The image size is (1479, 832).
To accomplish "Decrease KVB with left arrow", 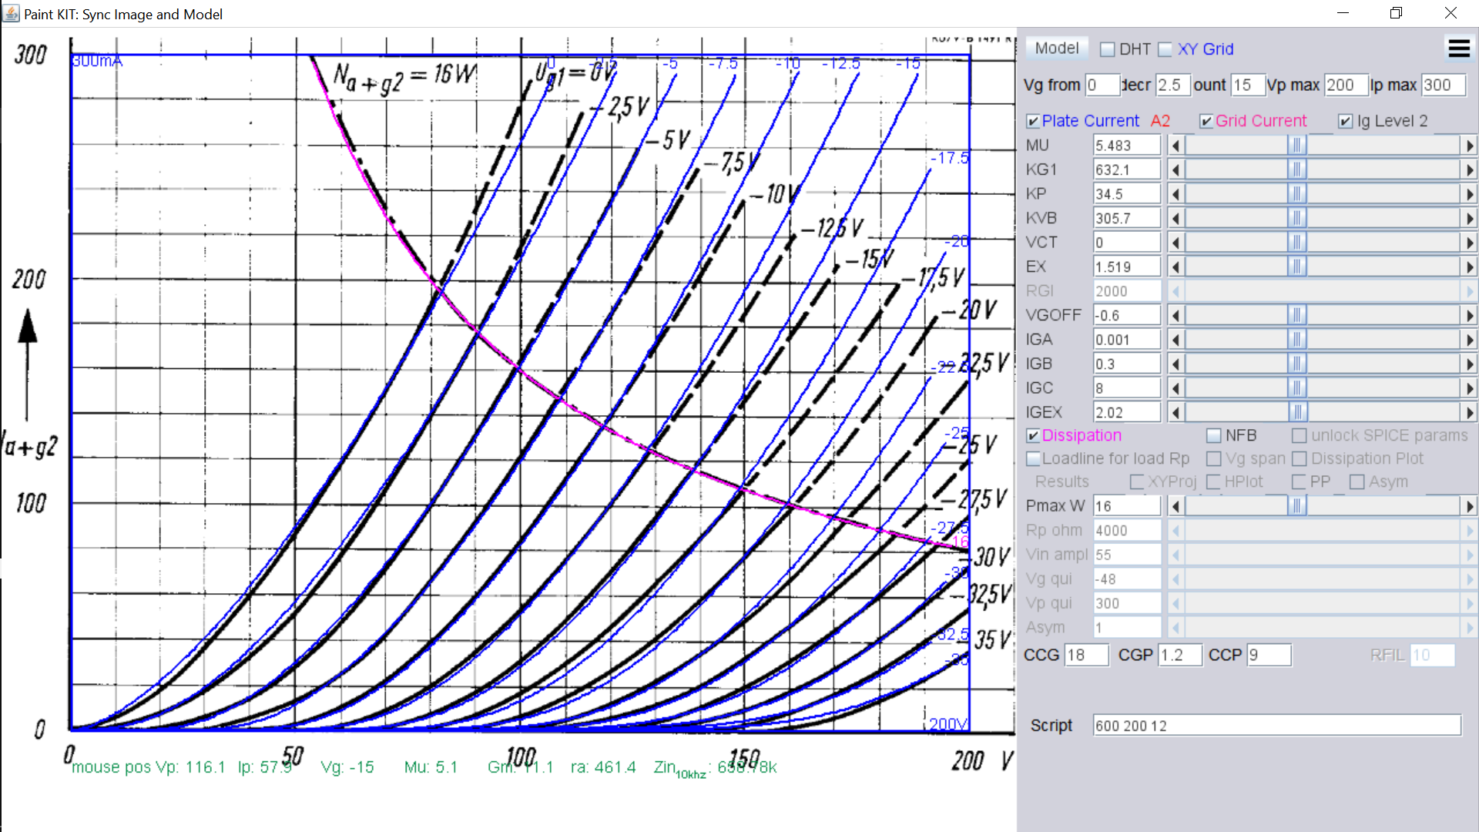I will [x=1175, y=218].
